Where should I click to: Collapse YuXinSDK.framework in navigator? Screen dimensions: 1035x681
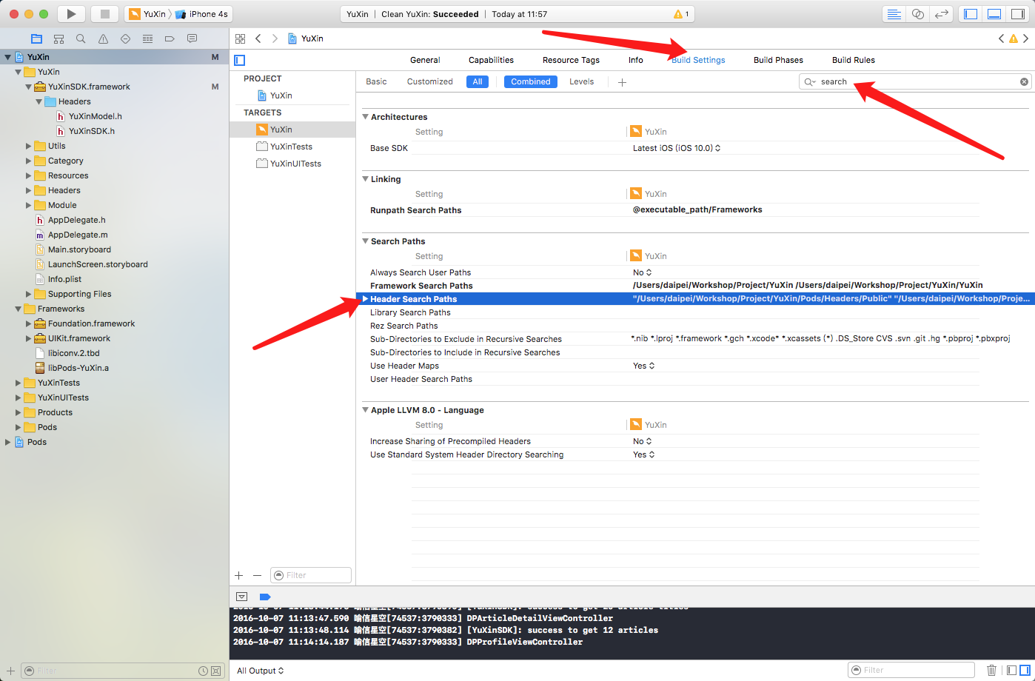pos(28,87)
